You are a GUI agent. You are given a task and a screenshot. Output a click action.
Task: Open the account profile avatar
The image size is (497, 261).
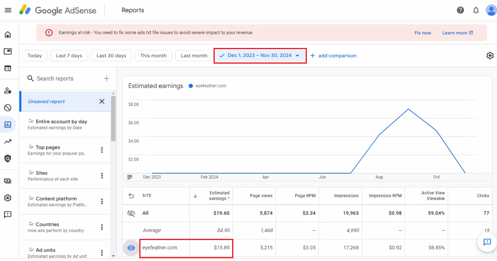click(491, 10)
